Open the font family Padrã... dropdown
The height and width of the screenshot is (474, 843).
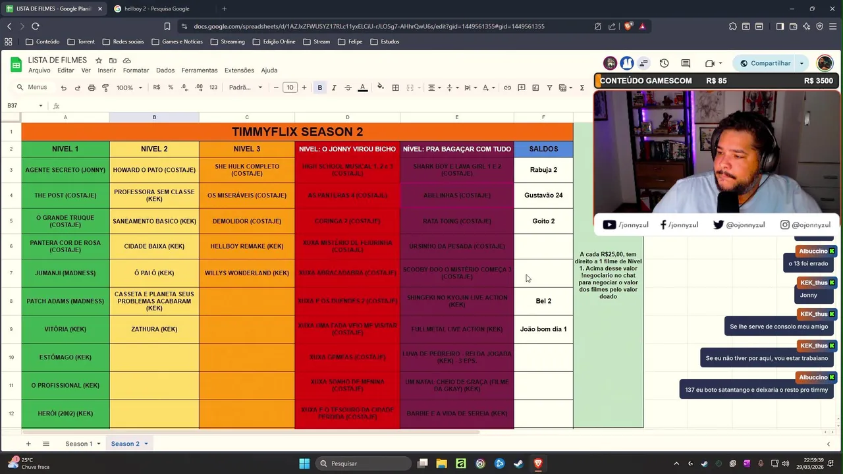(245, 88)
